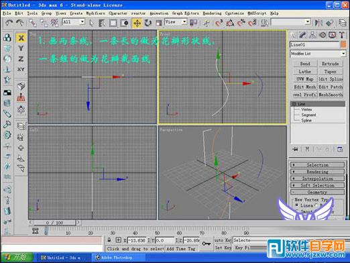Image resolution: width=350 pixels, height=263 pixels.
Task: Toggle the Selection Lock padlock
Action: (109, 240)
